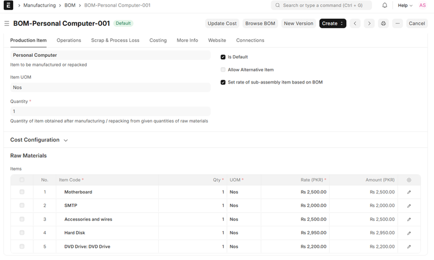This screenshot has width=434, height=260.
Task: Edit the Motherboard row pencil icon
Action: point(409,192)
